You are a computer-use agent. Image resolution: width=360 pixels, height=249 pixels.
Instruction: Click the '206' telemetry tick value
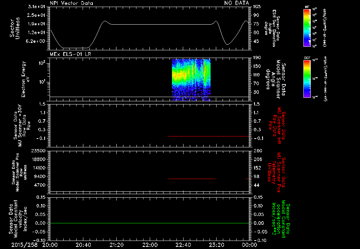pos(257,159)
